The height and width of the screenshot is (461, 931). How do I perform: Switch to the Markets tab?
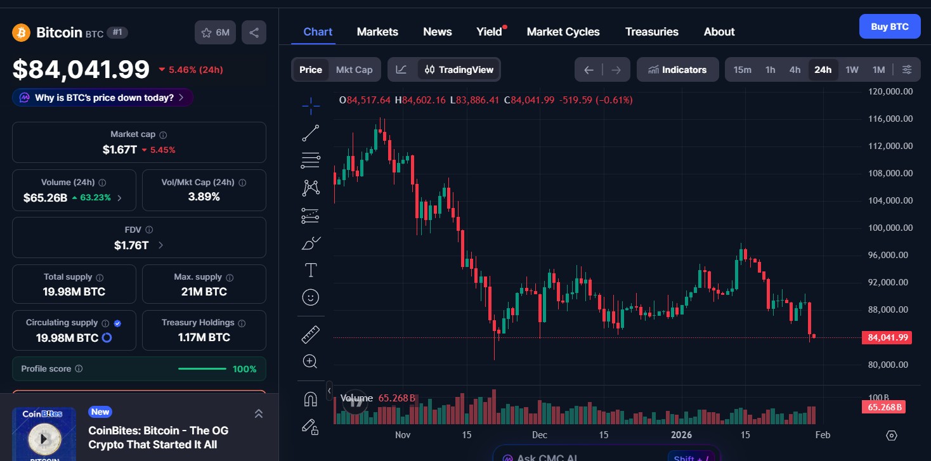tap(377, 31)
